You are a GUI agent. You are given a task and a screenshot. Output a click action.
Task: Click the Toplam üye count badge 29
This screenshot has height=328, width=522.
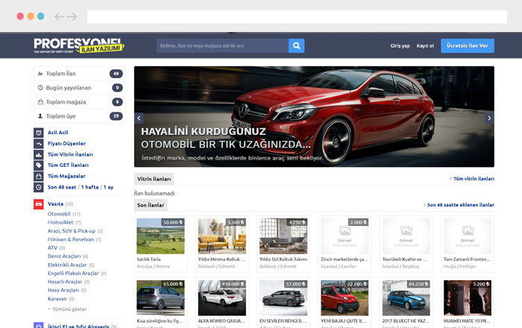pos(116,116)
